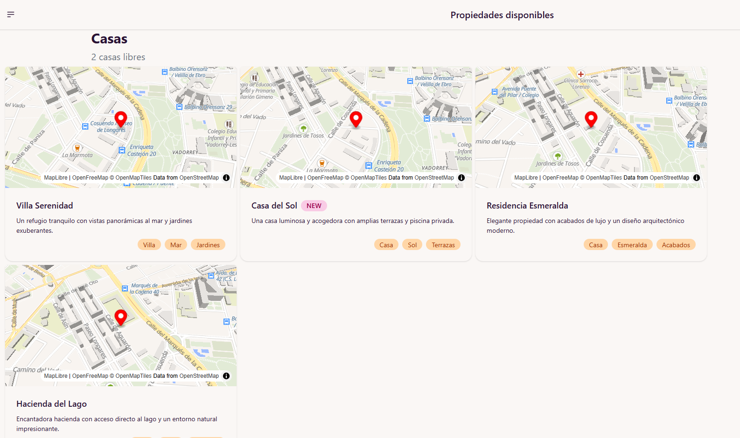Viewport: 740px width, 438px height.
Task: Click the Clínica Sarroca hospital icon on map
Action: pos(581,74)
